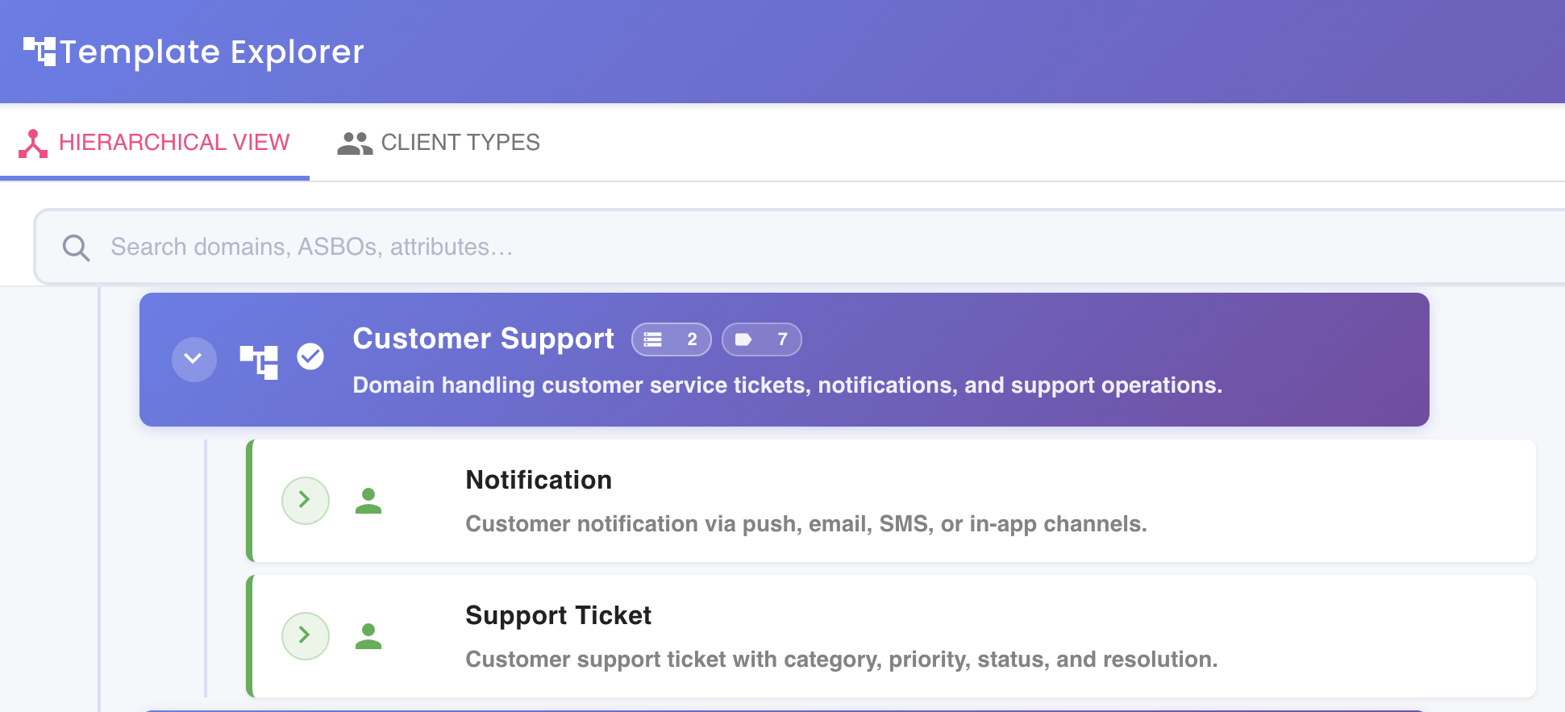
Task: Select the Support Ticket title
Action: [559, 615]
